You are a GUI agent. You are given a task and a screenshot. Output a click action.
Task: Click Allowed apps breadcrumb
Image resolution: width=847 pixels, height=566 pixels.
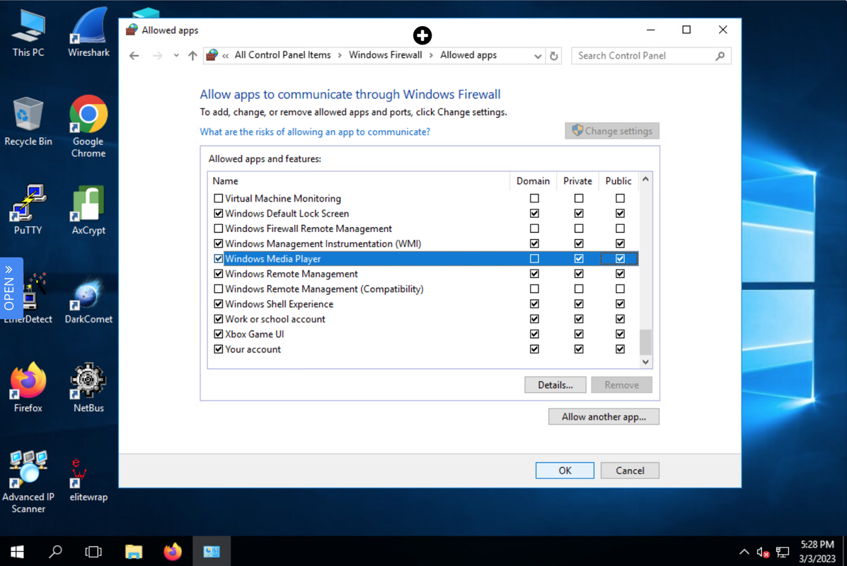point(468,55)
